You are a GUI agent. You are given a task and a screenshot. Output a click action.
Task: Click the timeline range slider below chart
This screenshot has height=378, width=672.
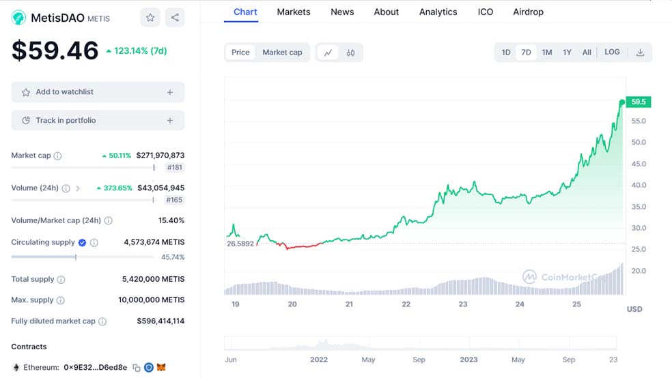[x=423, y=343]
